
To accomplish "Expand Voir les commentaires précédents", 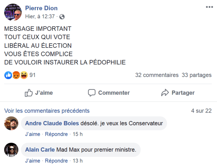I will pyautogui.click(x=47, y=111).
